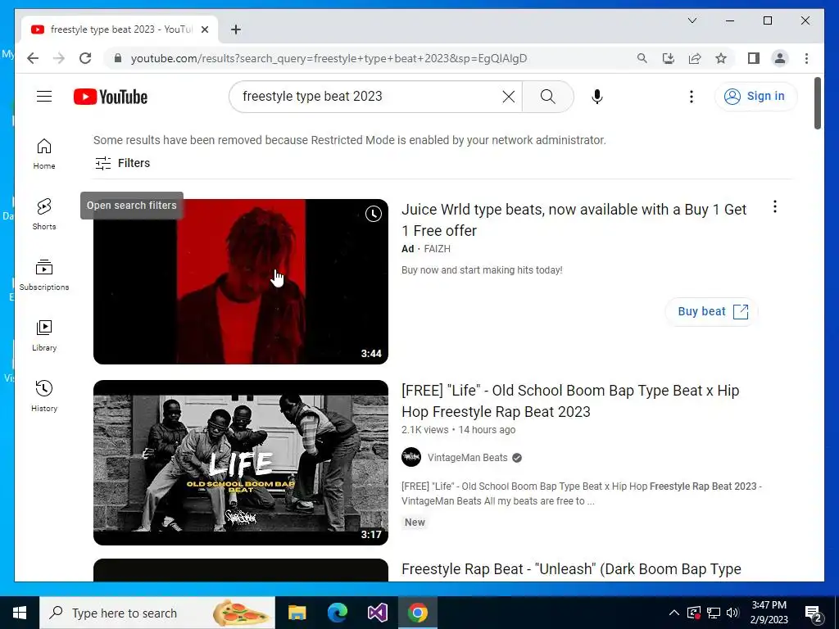Open the volume control in system tray

732,613
